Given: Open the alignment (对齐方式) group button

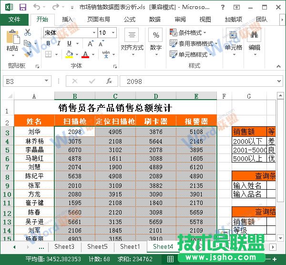Looking at the screenshot, I should [132, 42].
